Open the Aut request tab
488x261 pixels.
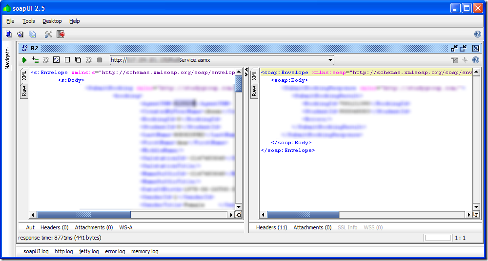pos(30,227)
